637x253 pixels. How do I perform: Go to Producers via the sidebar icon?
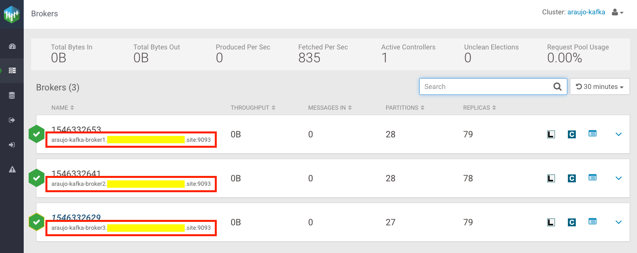(x=12, y=120)
